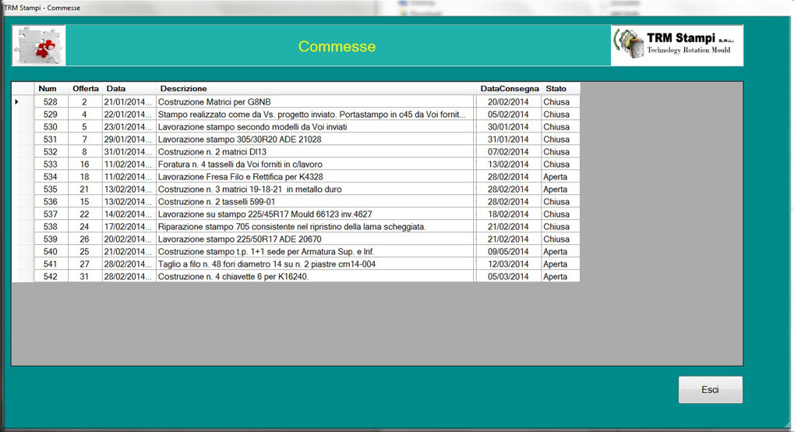Viewport: 794px width, 432px height.
Task: Select Offerta value 22 in row 537
Action: (85, 214)
